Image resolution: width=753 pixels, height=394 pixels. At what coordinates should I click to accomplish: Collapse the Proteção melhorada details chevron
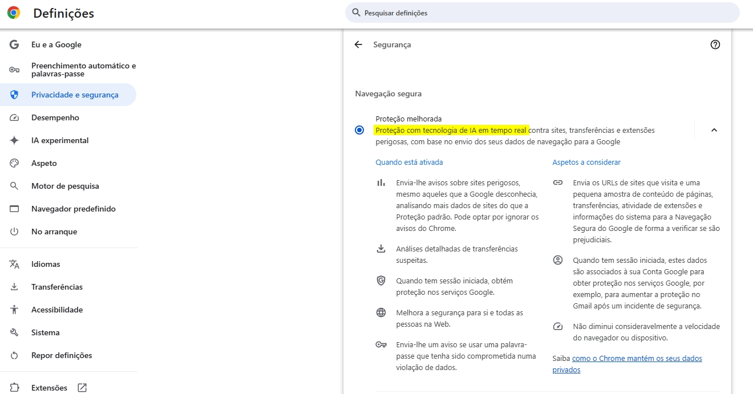(714, 130)
